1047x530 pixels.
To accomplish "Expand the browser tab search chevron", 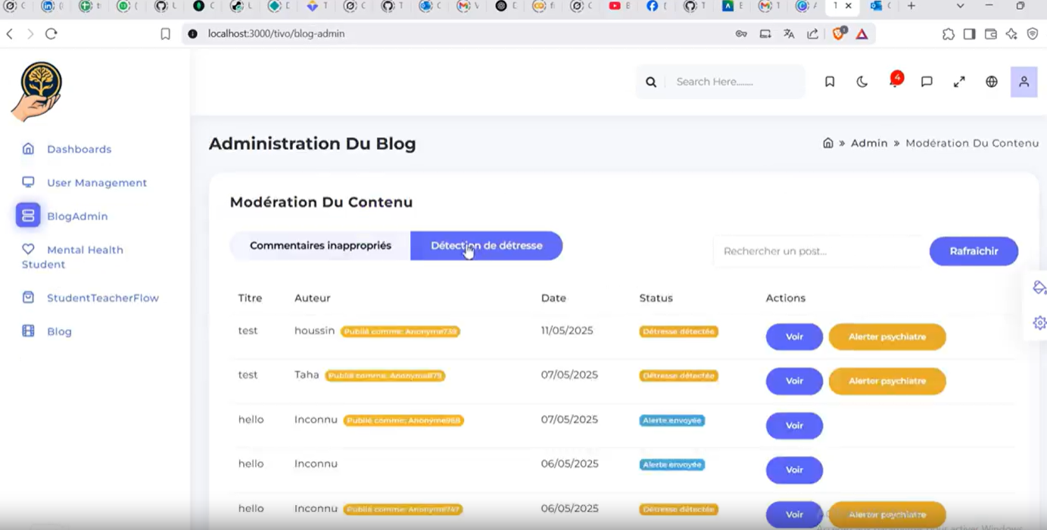I will (x=960, y=6).
